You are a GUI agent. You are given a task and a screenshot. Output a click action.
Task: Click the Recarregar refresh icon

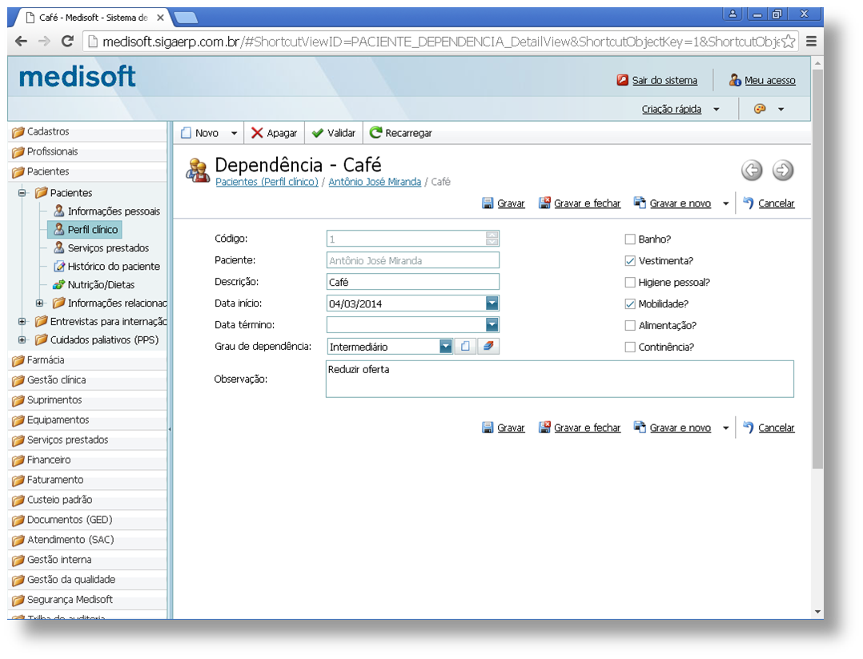376,132
